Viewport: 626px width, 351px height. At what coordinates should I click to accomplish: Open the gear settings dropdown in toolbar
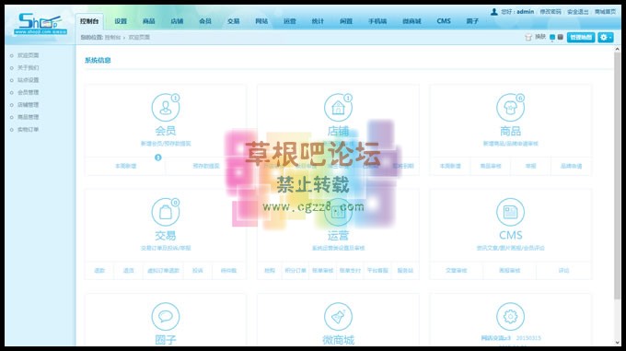(x=605, y=37)
